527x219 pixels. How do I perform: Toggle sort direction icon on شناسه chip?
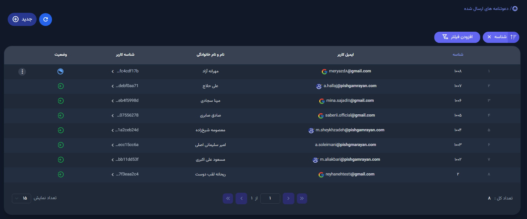pyautogui.click(x=513, y=37)
